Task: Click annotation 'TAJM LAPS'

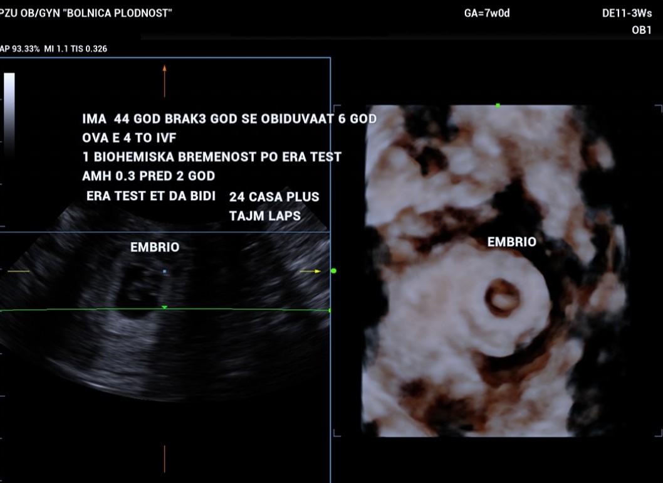Action: tap(264, 216)
